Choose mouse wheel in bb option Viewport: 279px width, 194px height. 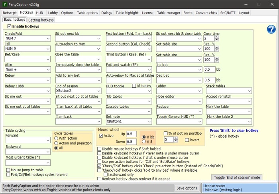[144, 137]
